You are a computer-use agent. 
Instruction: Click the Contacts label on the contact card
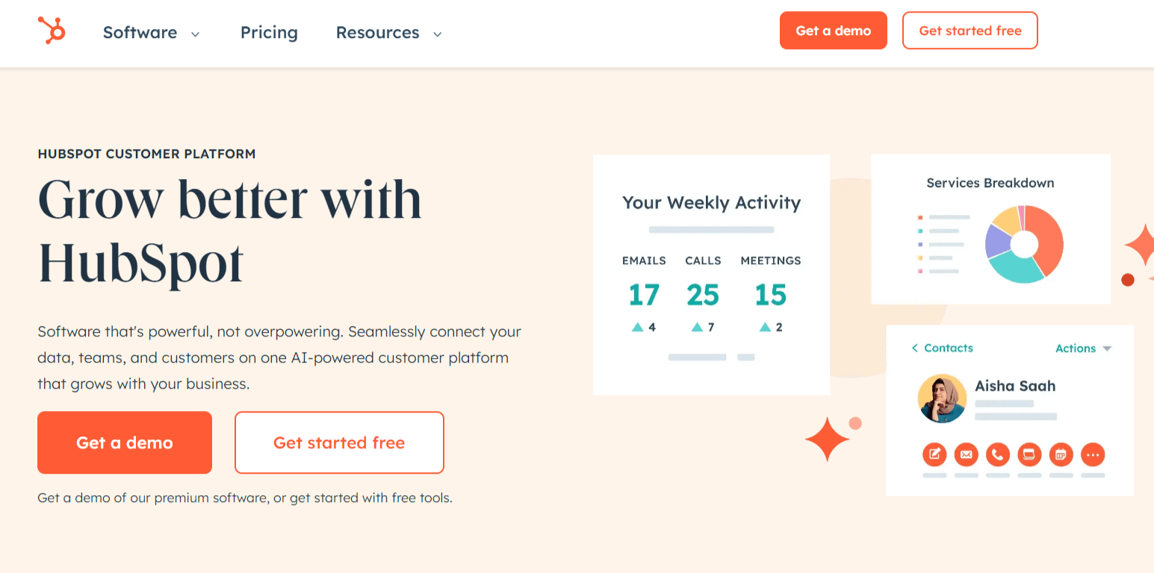click(x=949, y=348)
